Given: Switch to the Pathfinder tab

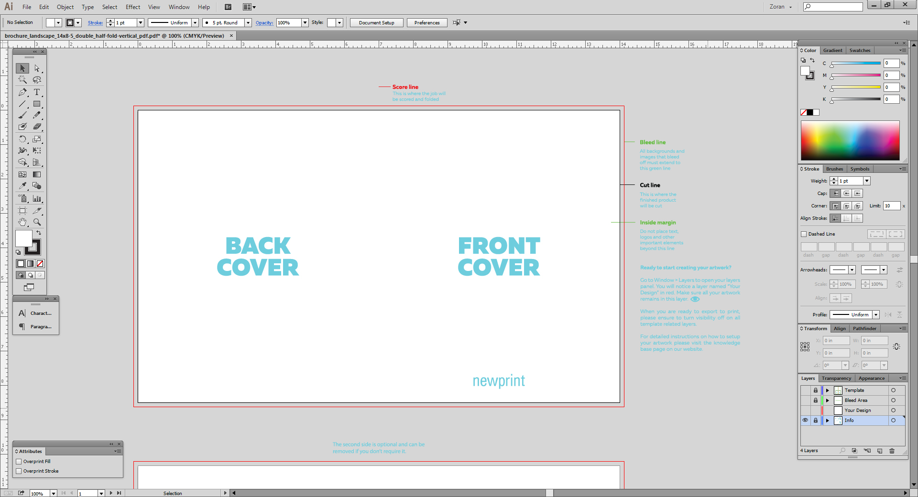Looking at the screenshot, I should pos(864,328).
